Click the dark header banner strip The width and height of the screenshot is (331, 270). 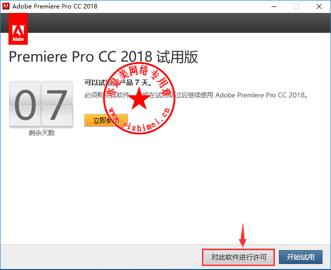point(166,23)
